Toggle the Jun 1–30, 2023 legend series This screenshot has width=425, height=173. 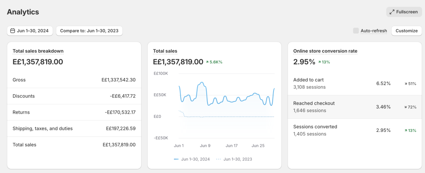pyautogui.click(x=234, y=159)
